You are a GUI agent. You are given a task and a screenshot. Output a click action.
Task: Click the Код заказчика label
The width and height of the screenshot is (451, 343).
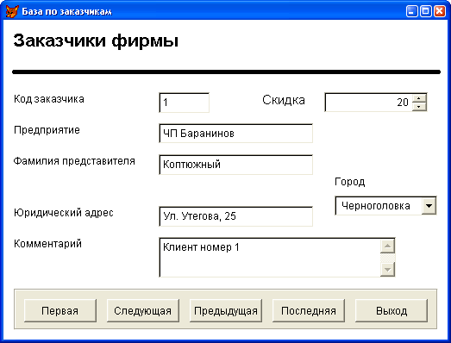[49, 99]
